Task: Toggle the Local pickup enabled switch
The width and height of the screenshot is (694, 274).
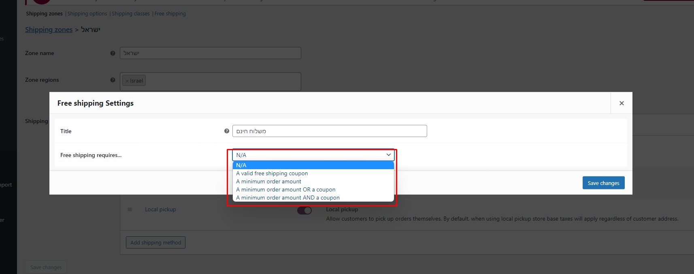Action: coord(304,210)
